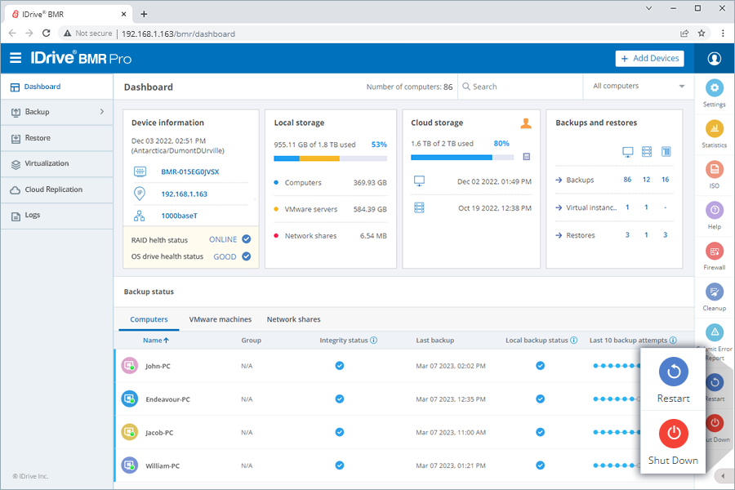Screen dimensions: 735x490
Task: Bookmark this page with the star icon
Action: click(702, 33)
